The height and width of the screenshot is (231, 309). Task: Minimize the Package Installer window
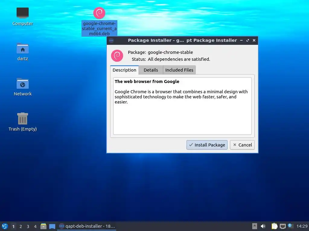coord(241,40)
